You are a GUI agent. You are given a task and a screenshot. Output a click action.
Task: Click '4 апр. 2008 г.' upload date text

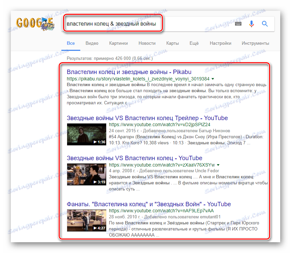[x=122, y=171]
